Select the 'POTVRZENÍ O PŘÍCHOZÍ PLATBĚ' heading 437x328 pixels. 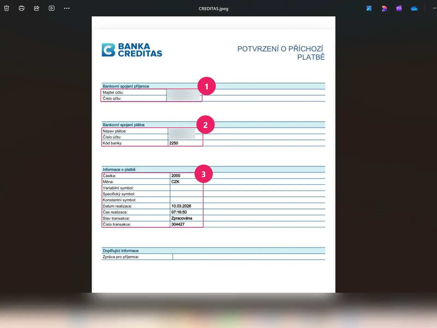(281, 53)
